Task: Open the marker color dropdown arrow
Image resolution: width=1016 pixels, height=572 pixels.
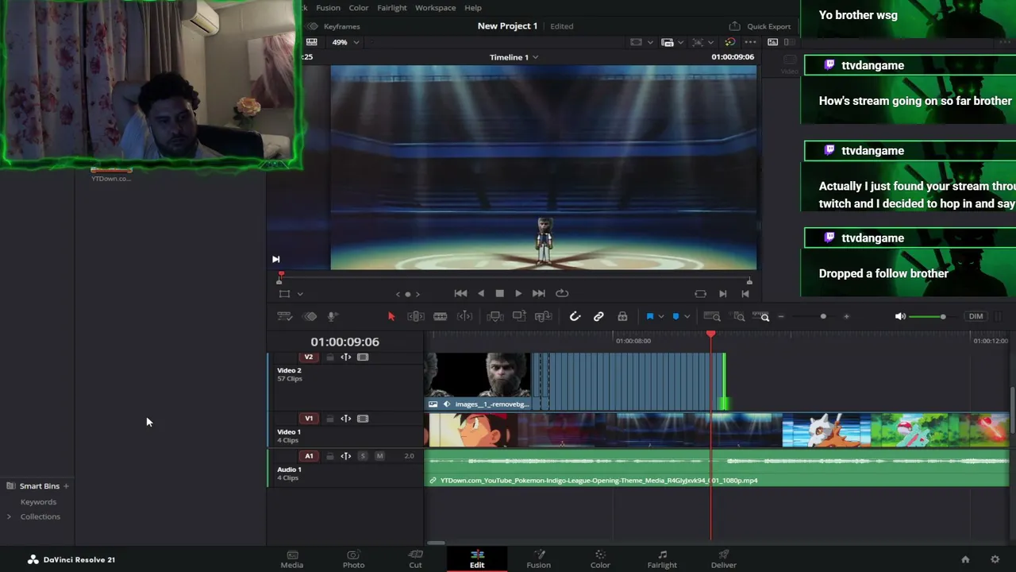Action: [687, 316]
